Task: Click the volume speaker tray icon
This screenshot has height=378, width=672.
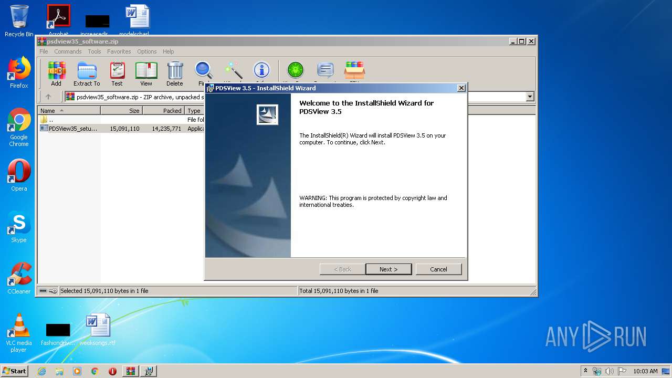Action: pos(610,371)
